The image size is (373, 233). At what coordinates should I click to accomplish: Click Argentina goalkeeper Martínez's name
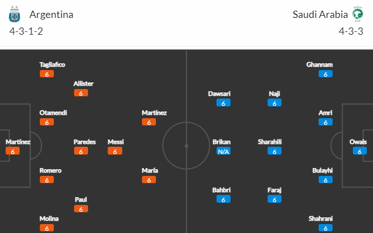[18, 142]
